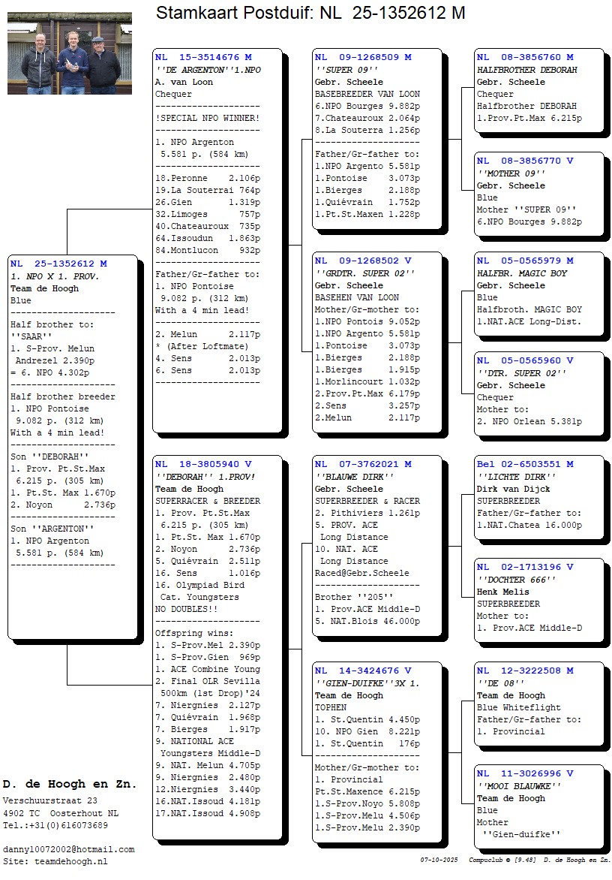
Task: Select the ''GIEN-DUIFKE'' 3X 1. entry
Action: 376,751
